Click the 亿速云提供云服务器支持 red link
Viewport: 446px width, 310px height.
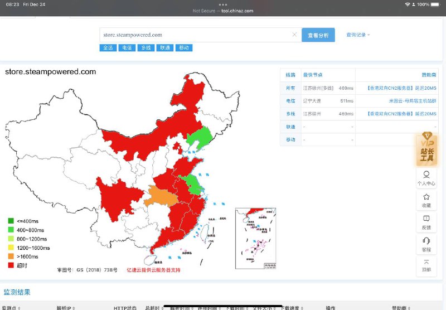click(x=153, y=270)
